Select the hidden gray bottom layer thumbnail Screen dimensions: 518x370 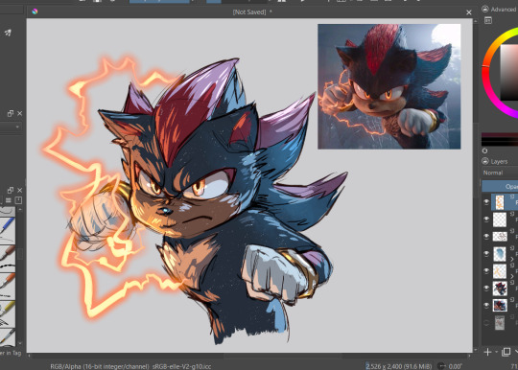click(x=500, y=322)
